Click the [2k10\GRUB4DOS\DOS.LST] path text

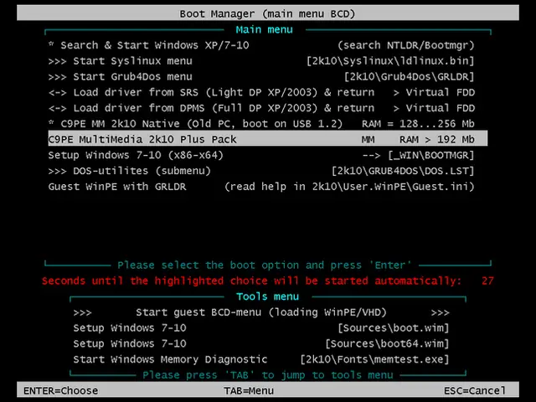403,171
